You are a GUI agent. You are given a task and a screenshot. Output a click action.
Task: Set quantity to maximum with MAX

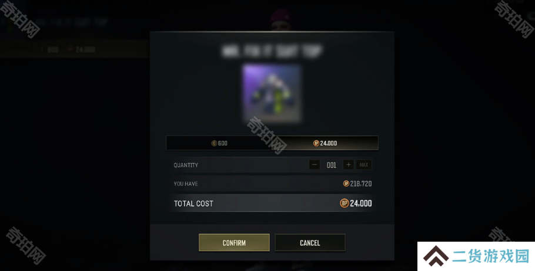point(364,165)
